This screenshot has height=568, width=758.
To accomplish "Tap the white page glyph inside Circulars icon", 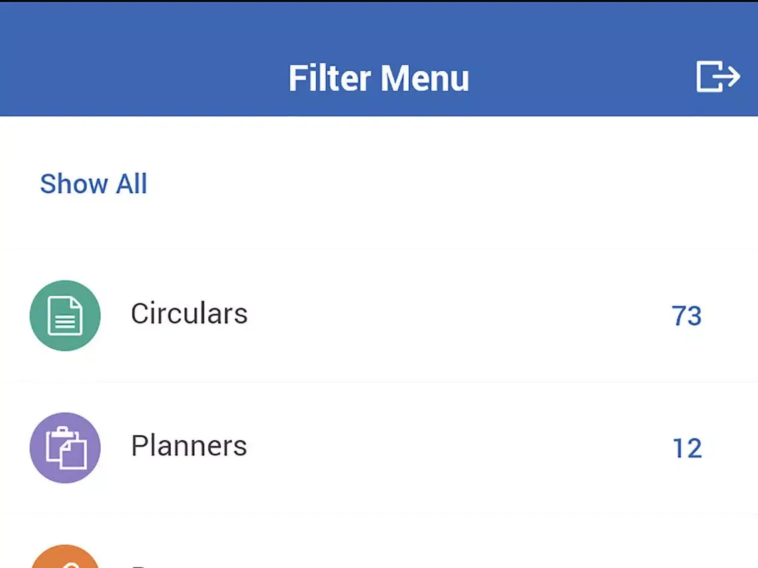I will tap(65, 316).
